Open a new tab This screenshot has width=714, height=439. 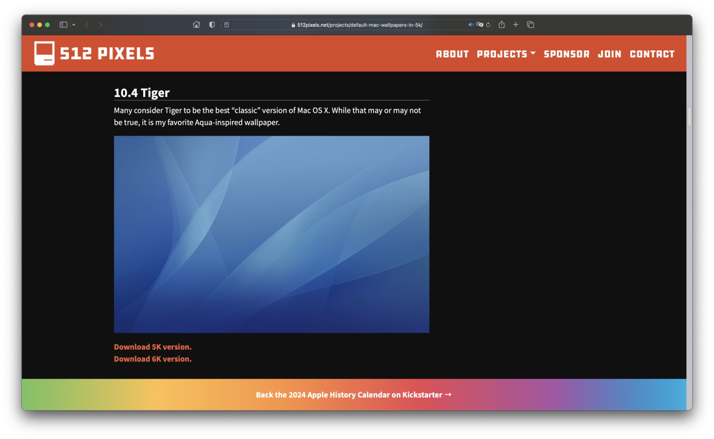[516, 25]
